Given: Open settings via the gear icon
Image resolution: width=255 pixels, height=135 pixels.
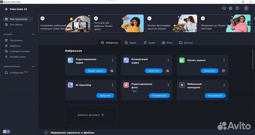Looking at the screenshot, I should tap(231, 8).
